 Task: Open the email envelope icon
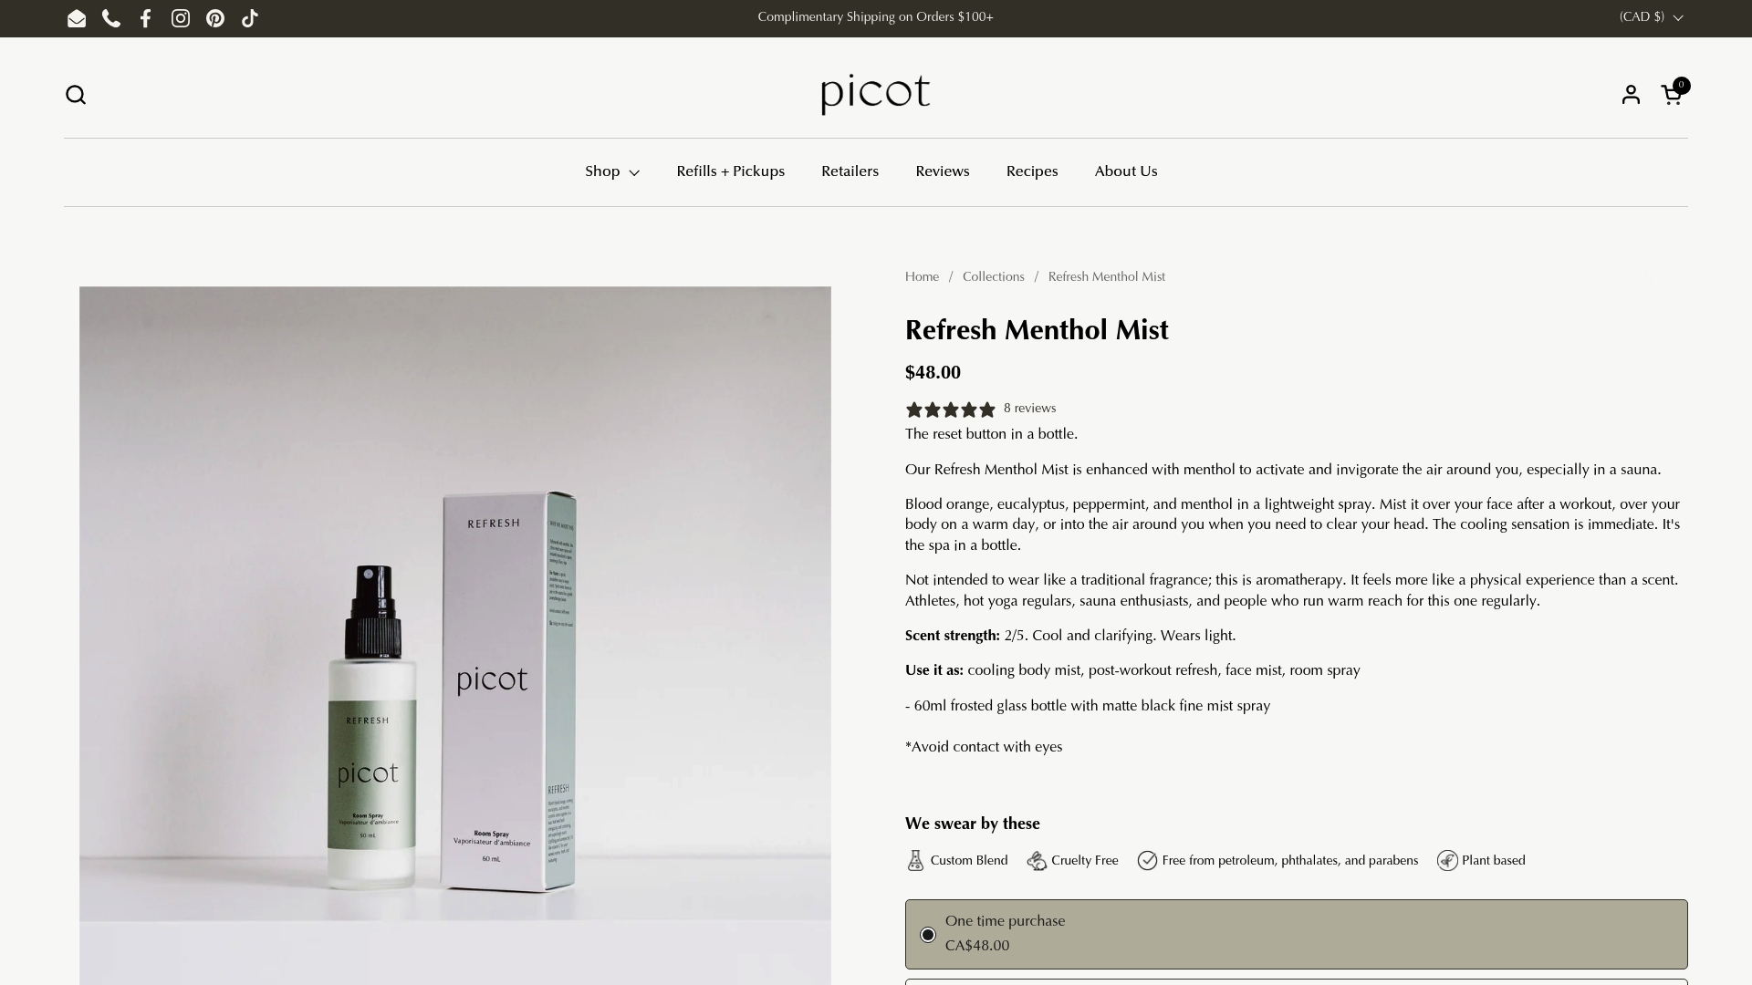tap(77, 18)
